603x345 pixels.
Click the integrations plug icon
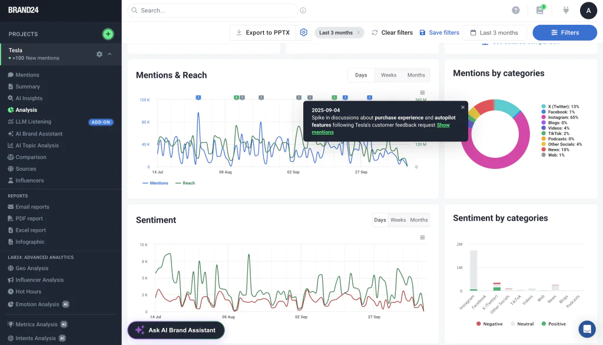pos(566,11)
